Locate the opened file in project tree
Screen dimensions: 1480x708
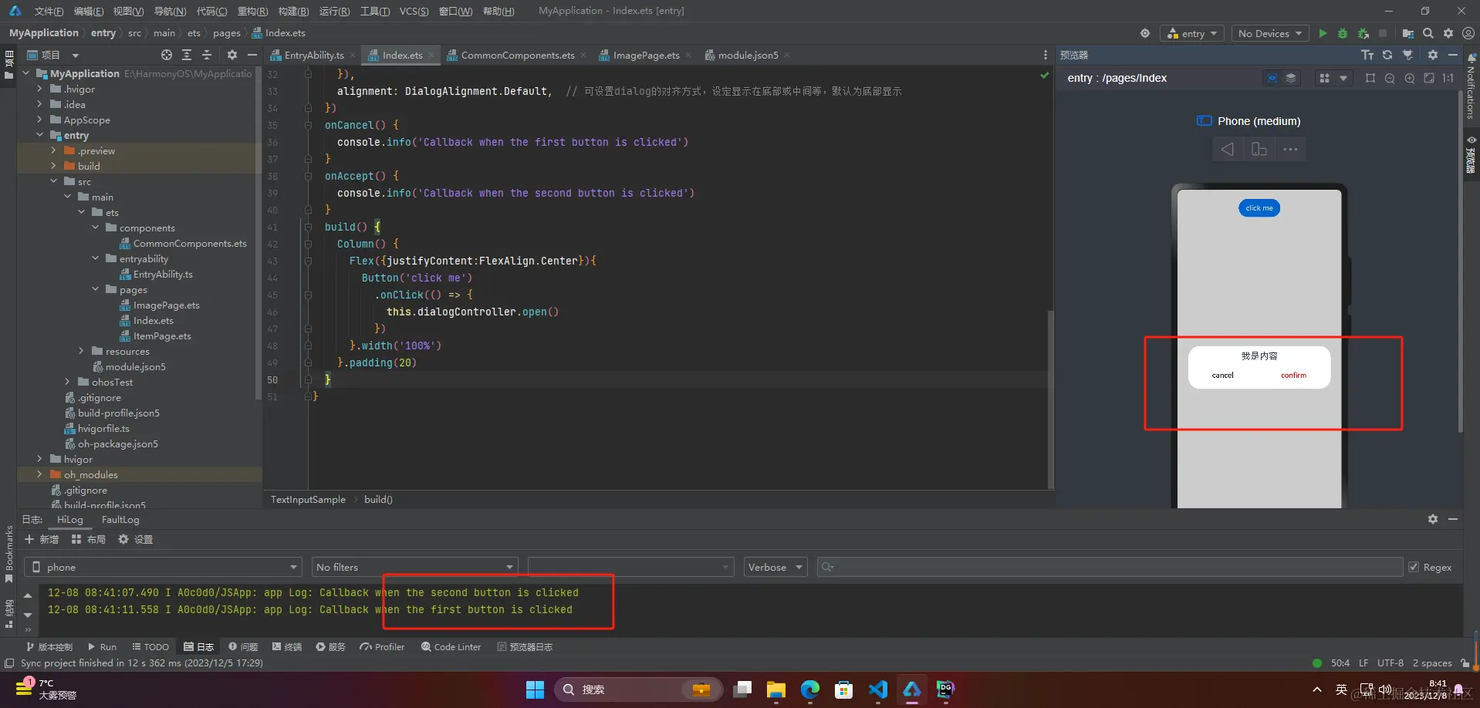[167, 55]
